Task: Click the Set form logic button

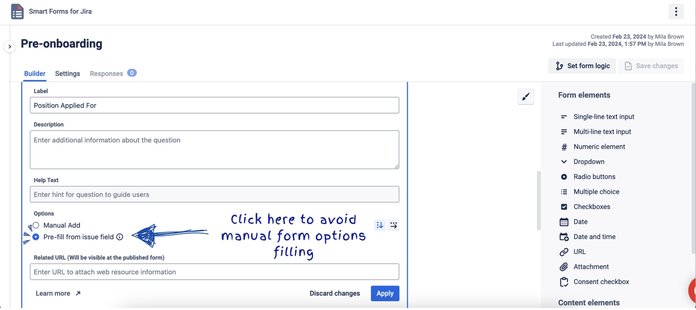Action: point(582,66)
